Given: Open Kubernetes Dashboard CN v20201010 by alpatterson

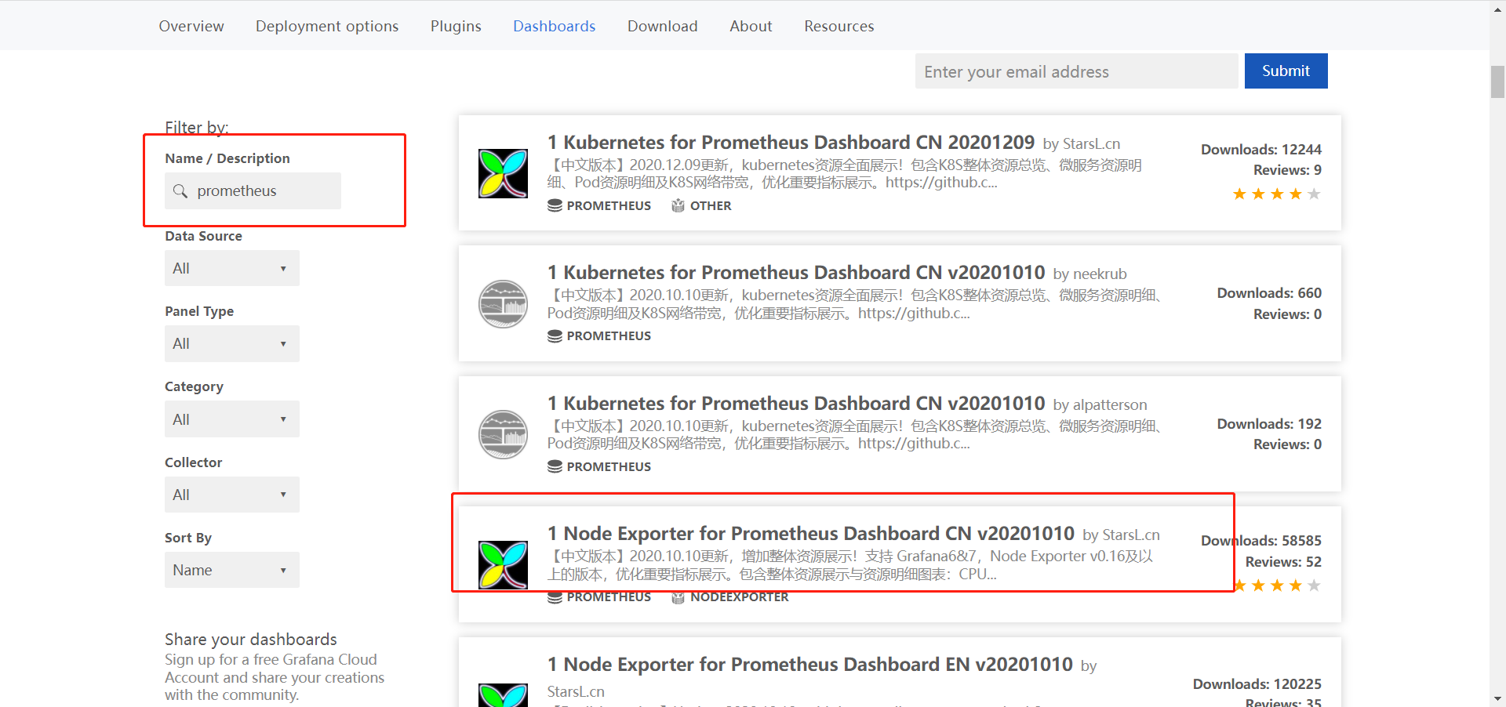Looking at the screenshot, I should click(x=796, y=403).
